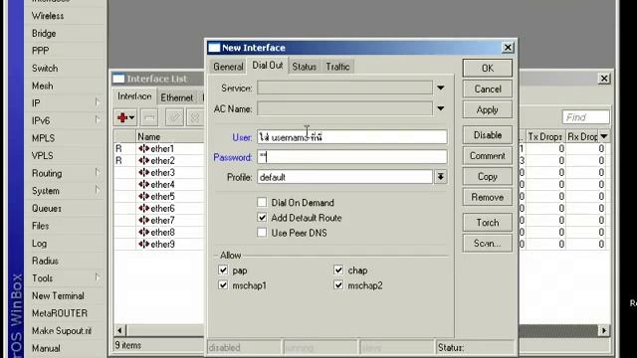
Task: Click the Scan... button
Action: (488, 243)
